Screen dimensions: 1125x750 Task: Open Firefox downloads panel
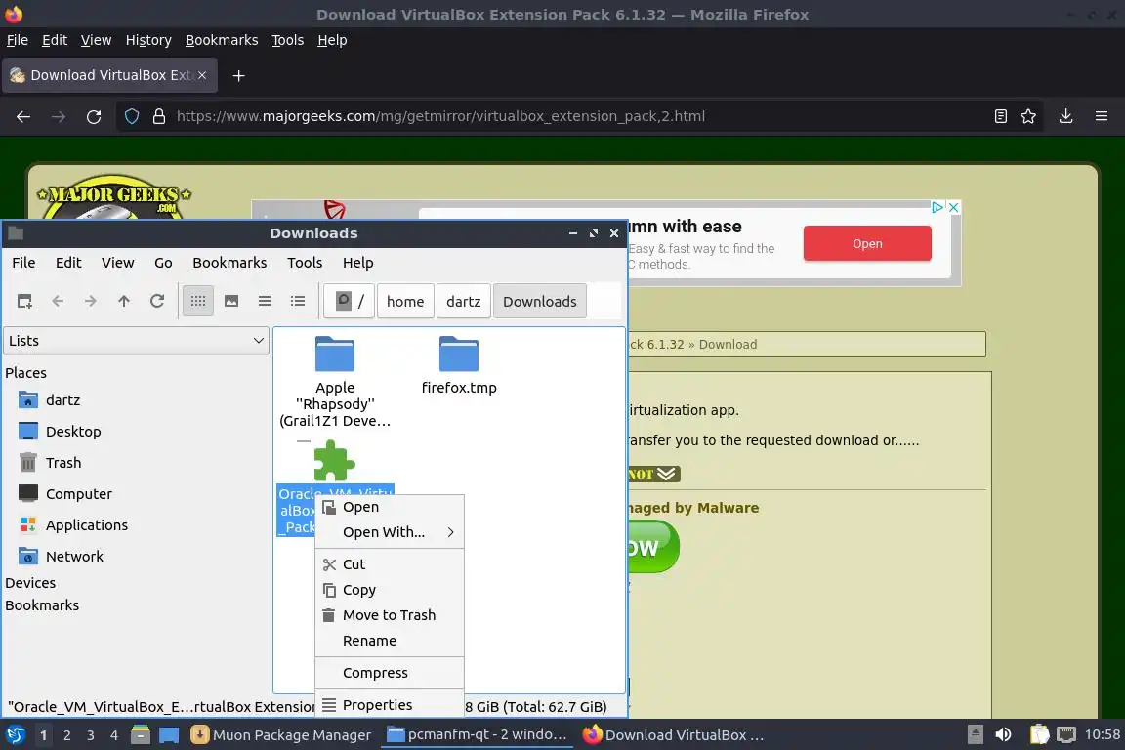(1066, 116)
